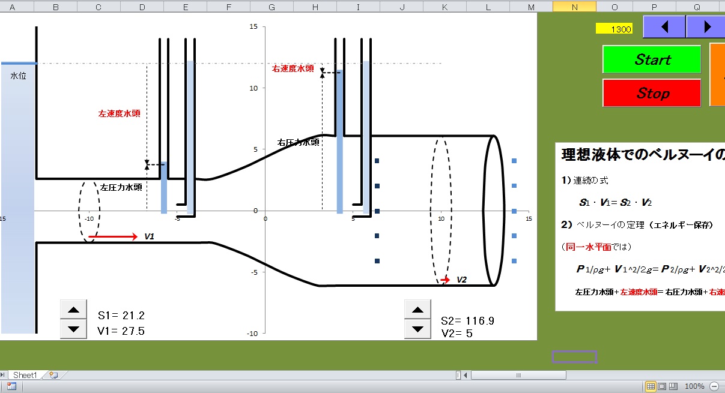Select highlighted column N header
The width and height of the screenshot is (725, 393).
574,7
